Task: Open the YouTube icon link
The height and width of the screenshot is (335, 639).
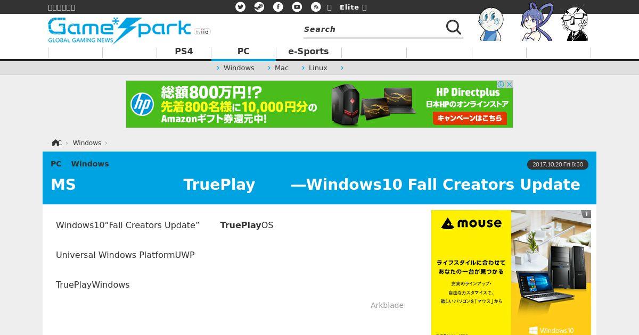Action: (x=297, y=7)
